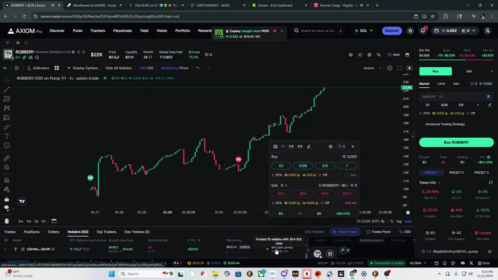This screenshot has width=498, height=280.
Task: Click the Search by token field
Action: [318, 31]
